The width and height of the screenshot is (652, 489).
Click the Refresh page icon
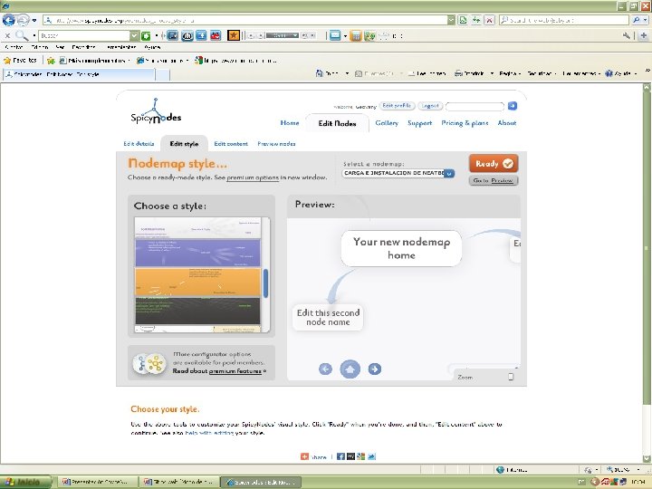[x=476, y=20]
